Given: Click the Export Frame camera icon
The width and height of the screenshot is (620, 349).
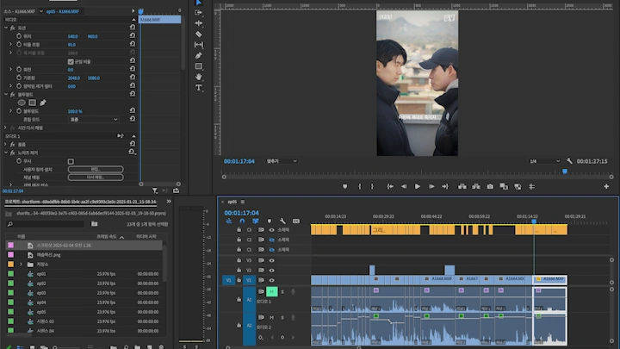Looking at the screenshot, I should click(490, 186).
